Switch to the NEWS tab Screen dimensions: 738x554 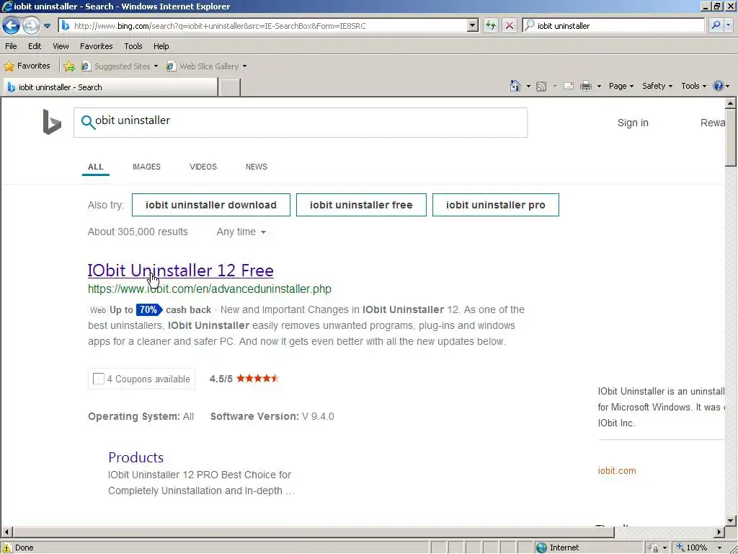click(x=257, y=167)
